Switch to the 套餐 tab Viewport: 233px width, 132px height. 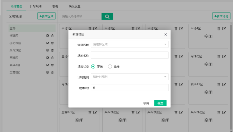click(55, 6)
